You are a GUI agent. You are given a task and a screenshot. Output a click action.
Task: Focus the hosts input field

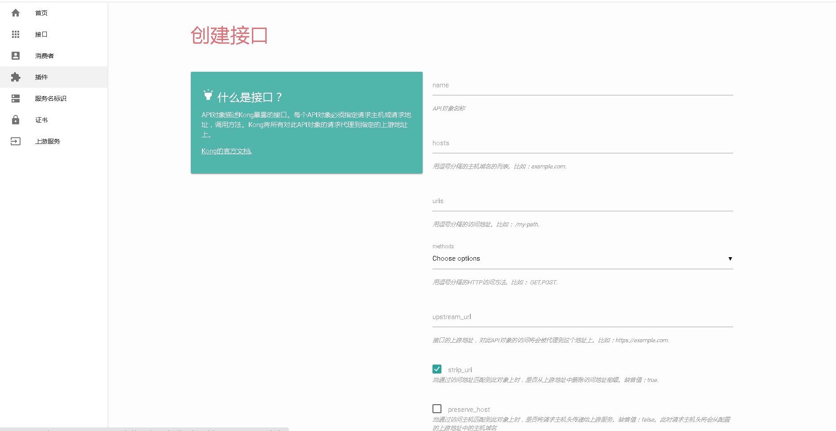click(x=582, y=144)
